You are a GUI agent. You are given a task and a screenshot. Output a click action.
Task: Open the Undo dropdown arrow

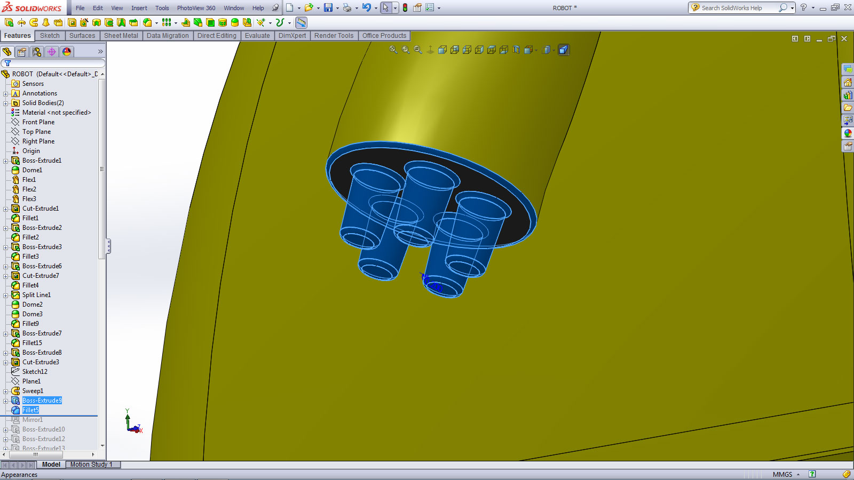(x=376, y=7)
